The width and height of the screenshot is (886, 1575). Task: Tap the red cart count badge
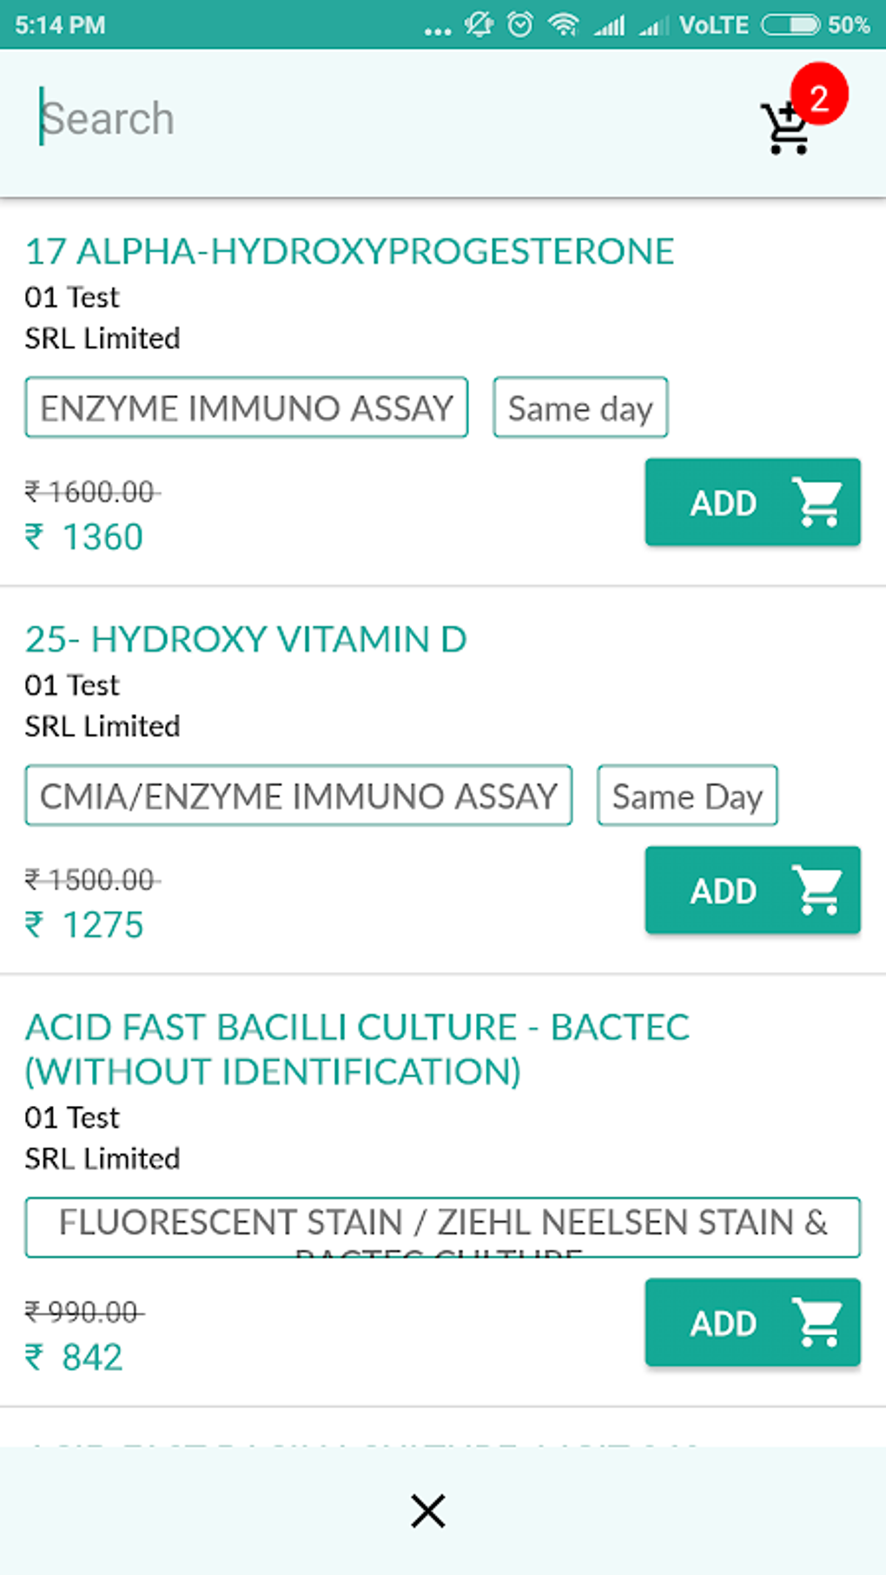[818, 95]
